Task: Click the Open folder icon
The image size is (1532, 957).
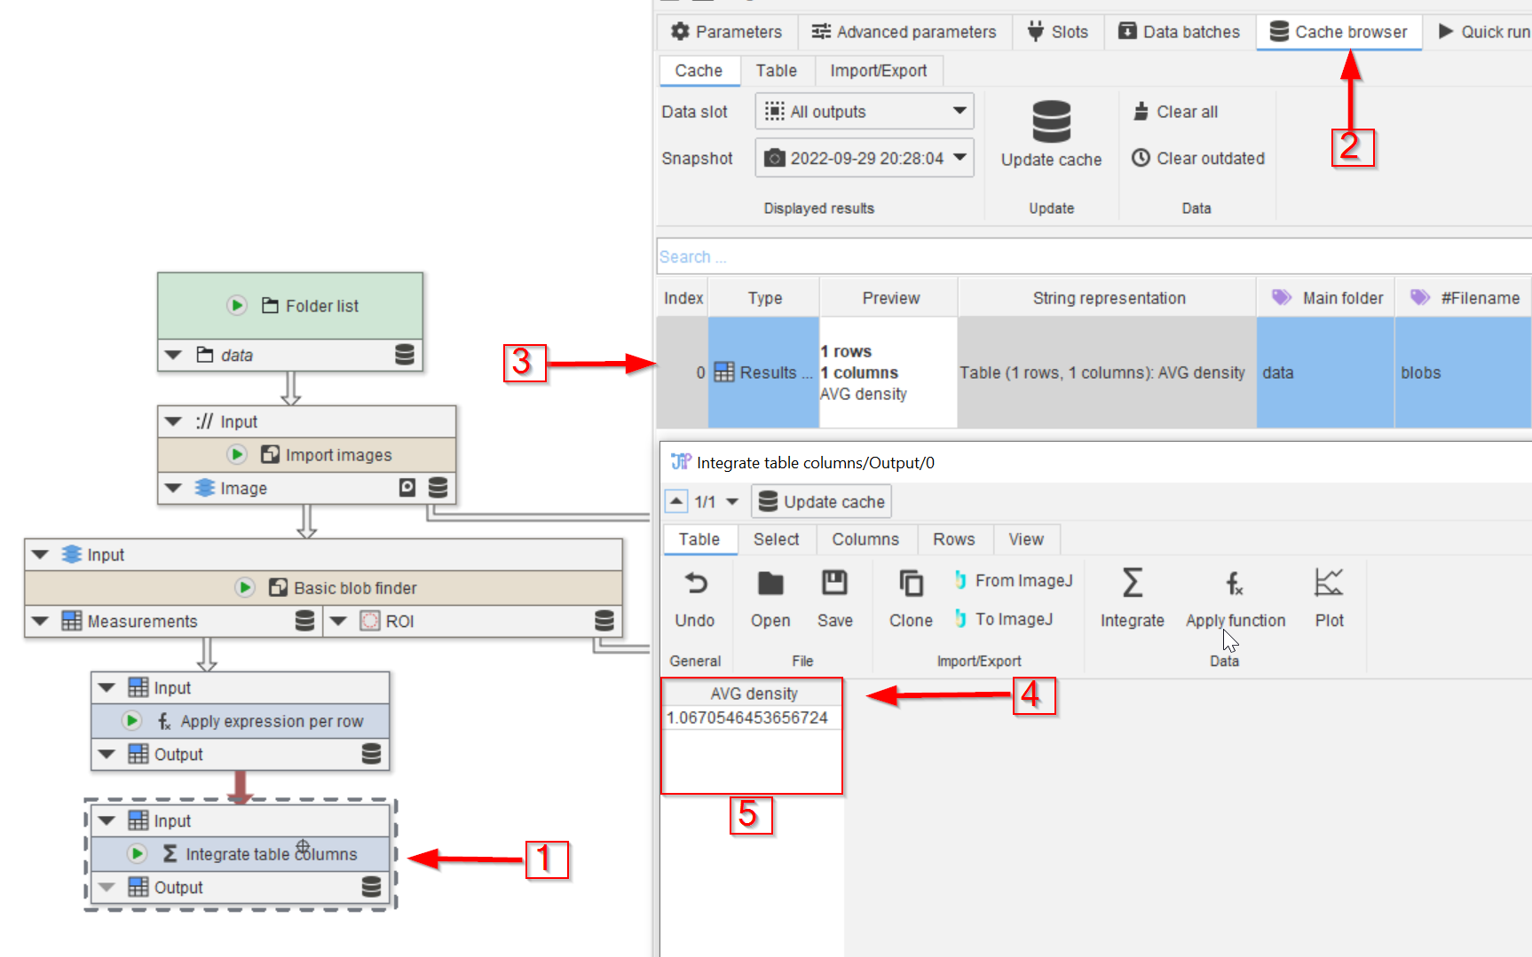Action: tap(770, 584)
